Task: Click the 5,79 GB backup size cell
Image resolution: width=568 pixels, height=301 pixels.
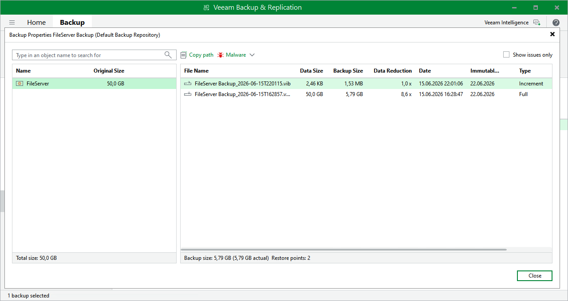Action: (353, 94)
